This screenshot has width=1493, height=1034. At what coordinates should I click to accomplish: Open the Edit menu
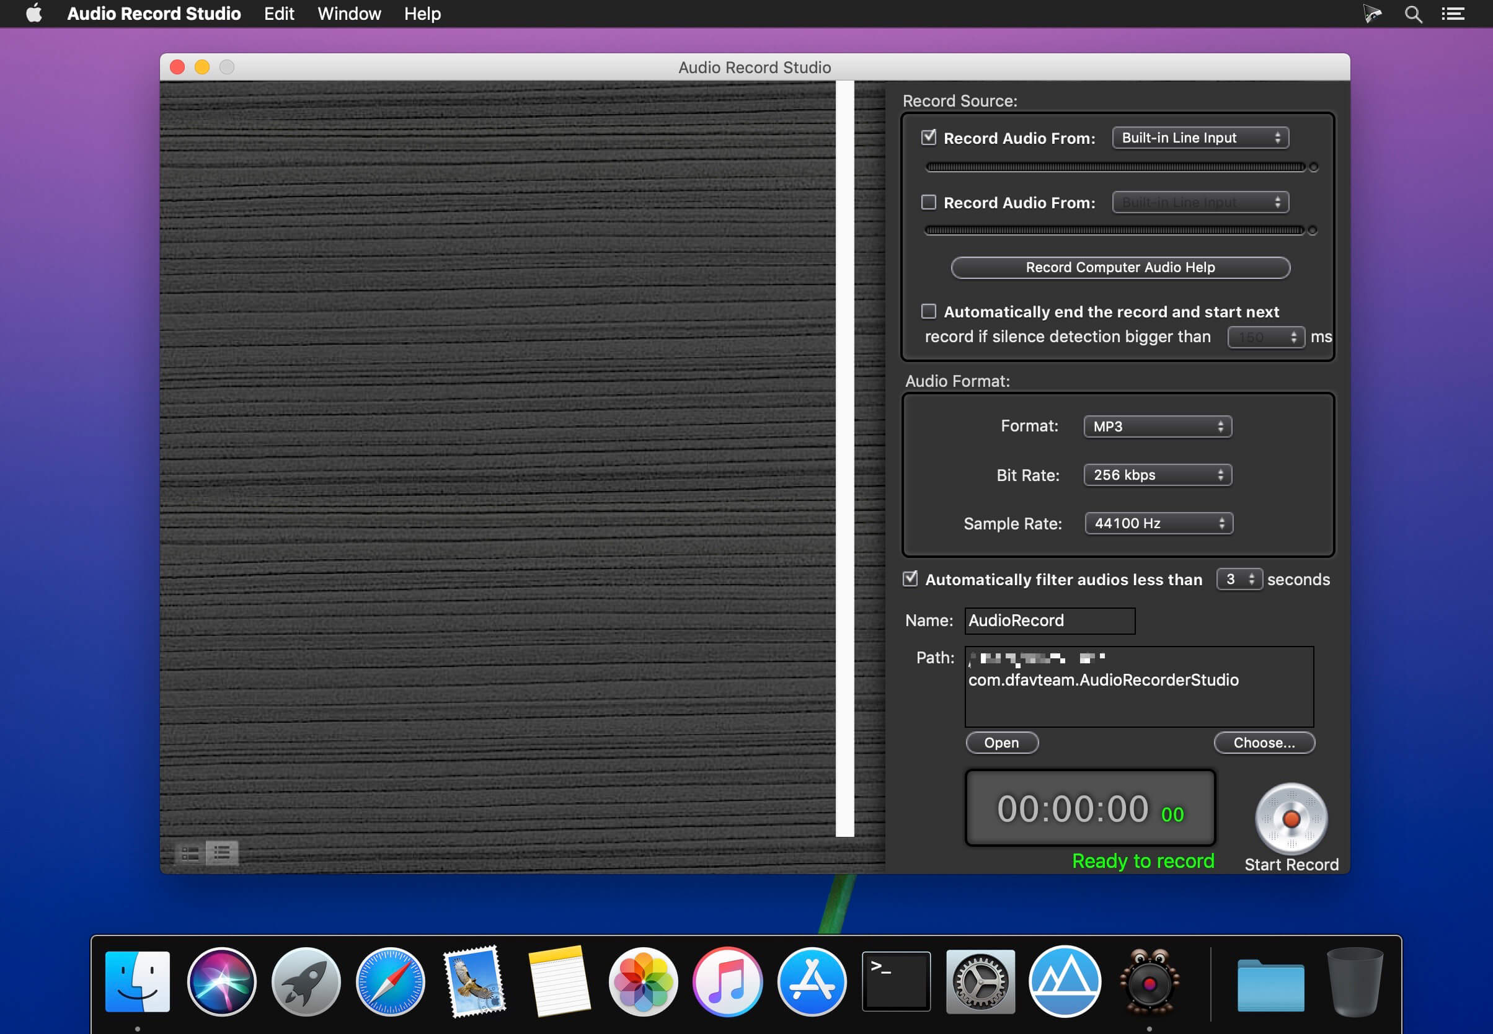[x=278, y=14]
